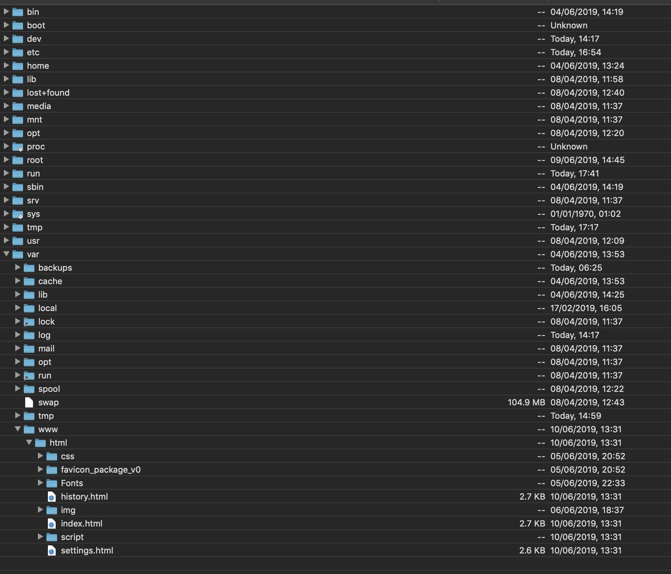Expand the dev folder

point(6,38)
